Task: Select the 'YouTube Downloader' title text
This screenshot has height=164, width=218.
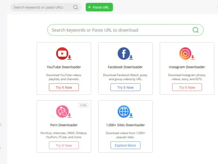Action: click(x=64, y=67)
